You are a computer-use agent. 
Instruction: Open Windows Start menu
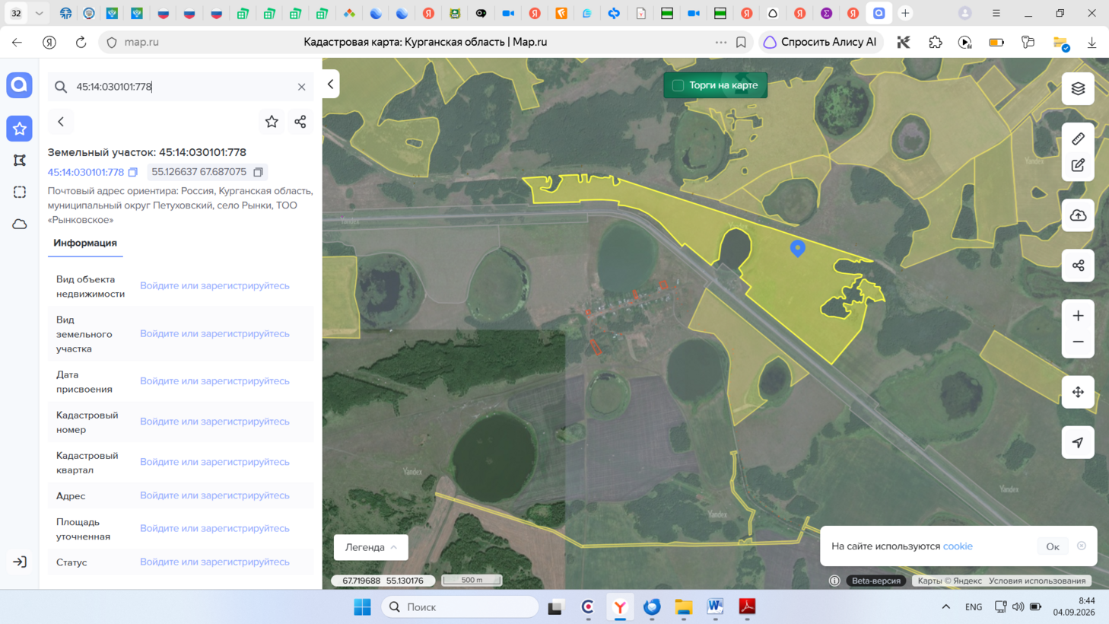pyautogui.click(x=363, y=606)
